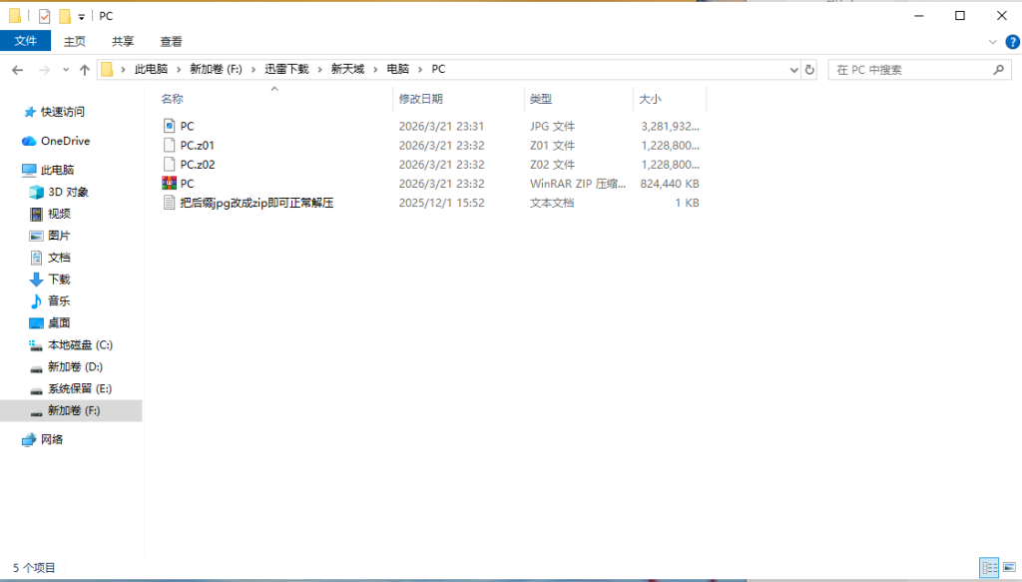
Task: Click the Properties icon in the title bar
Action: [44, 16]
